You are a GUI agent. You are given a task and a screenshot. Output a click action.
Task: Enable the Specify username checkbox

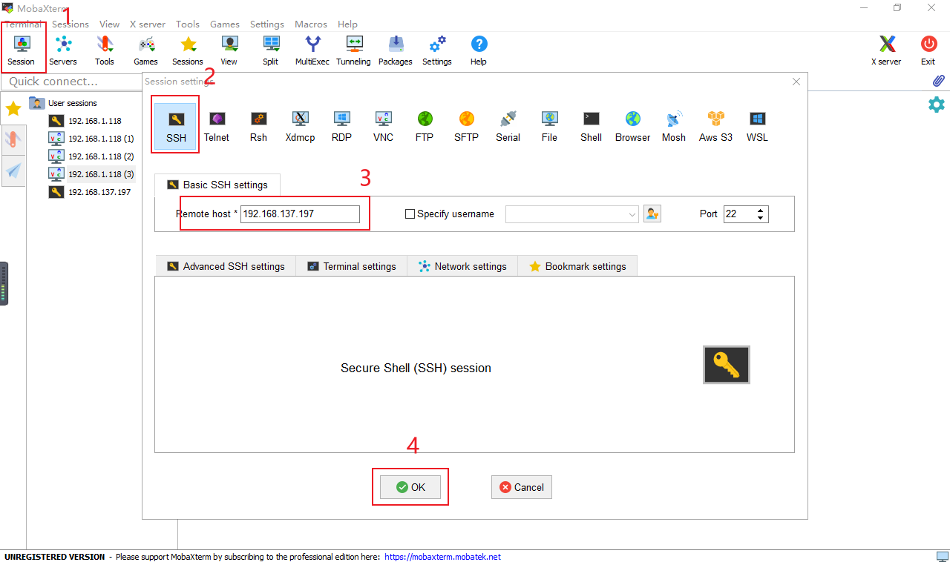(410, 214)
